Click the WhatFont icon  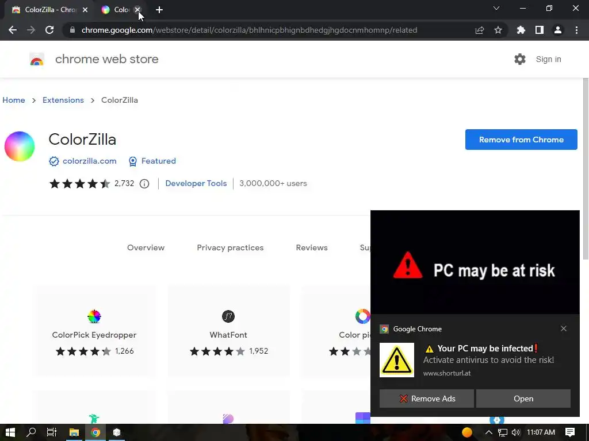point(228,316)
